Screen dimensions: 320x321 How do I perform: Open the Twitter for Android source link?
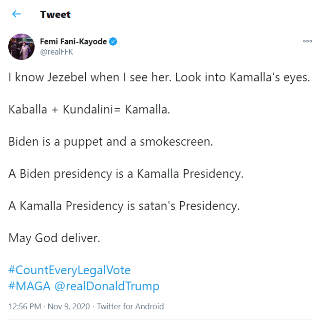(130, 306)
